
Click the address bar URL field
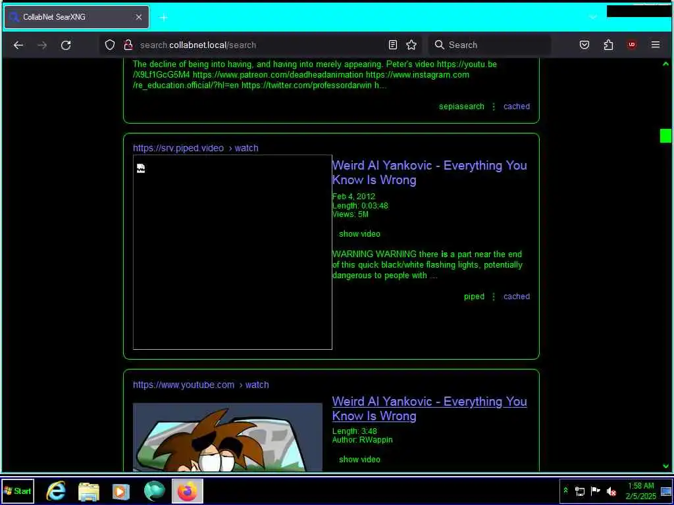pos(261,45)
